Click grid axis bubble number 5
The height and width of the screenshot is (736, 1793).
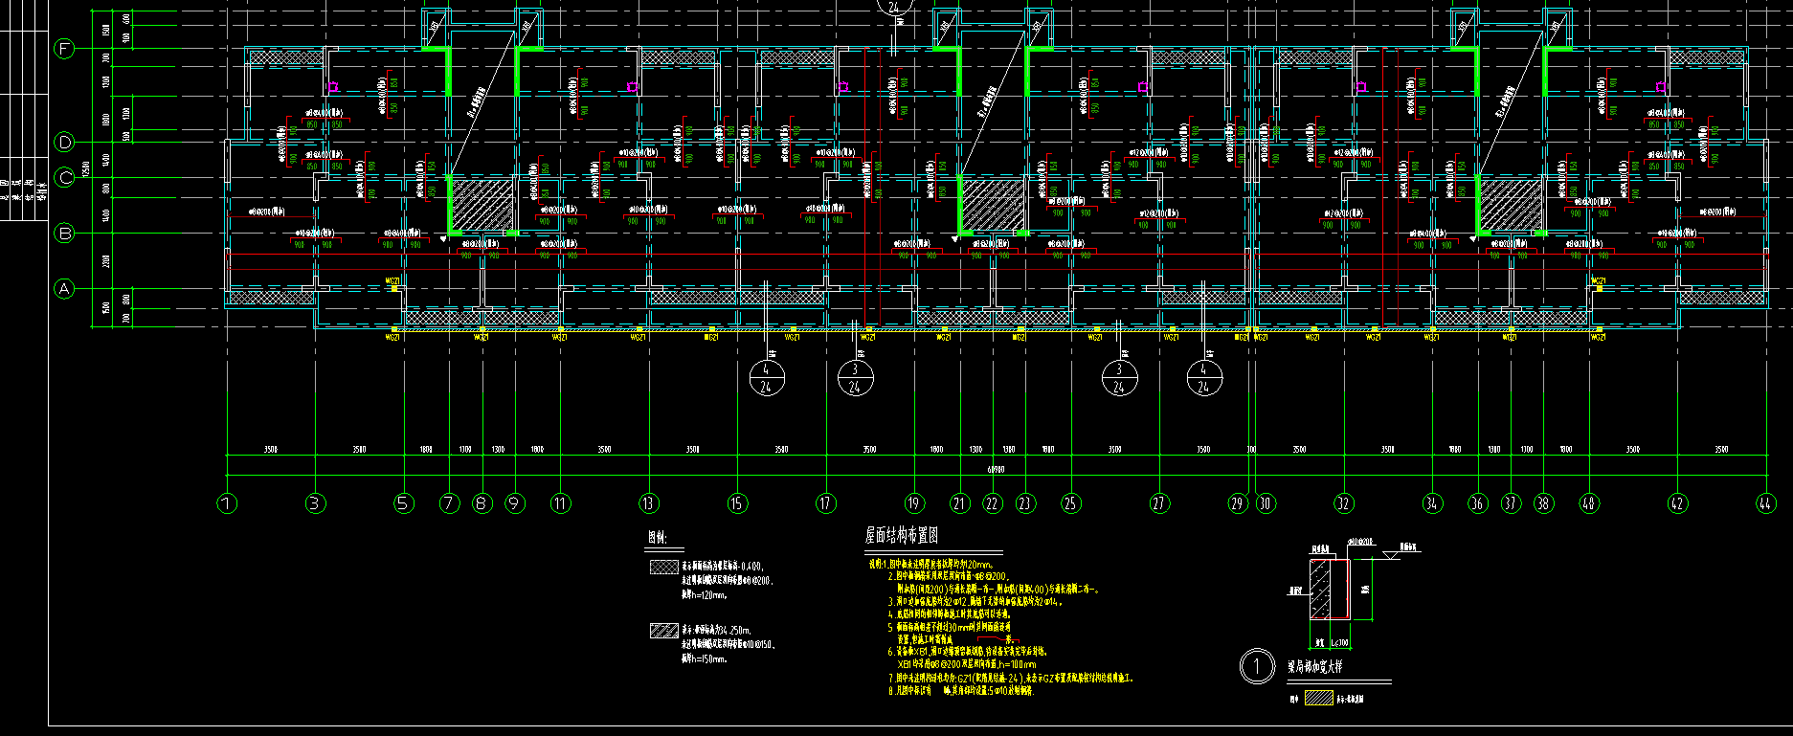point(404,503)
